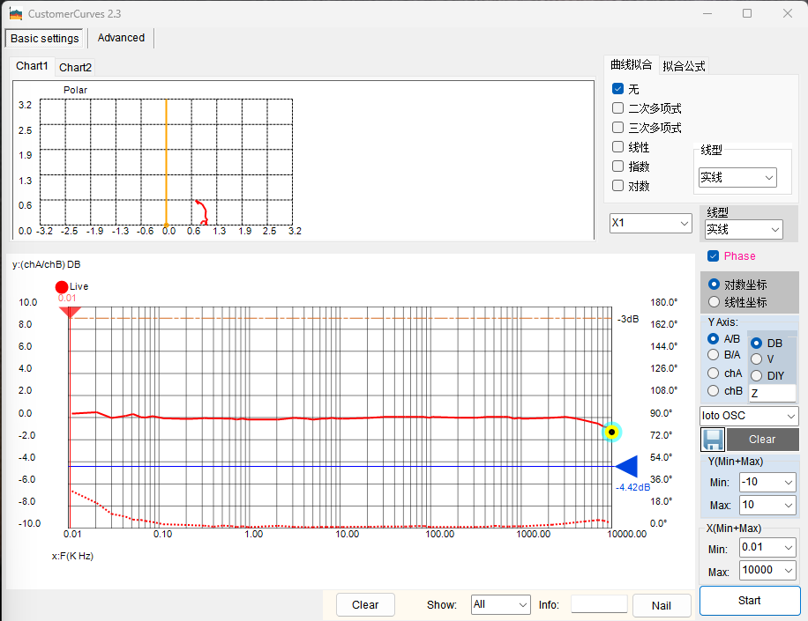
Task: Click the yellow cursor point on the curve
Action: click(x=611, y=432)
